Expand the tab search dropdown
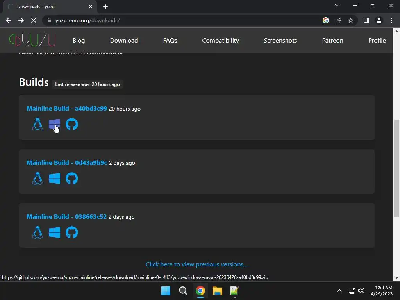The height and width of the screenshot is (300, 400). pos(337,5)
